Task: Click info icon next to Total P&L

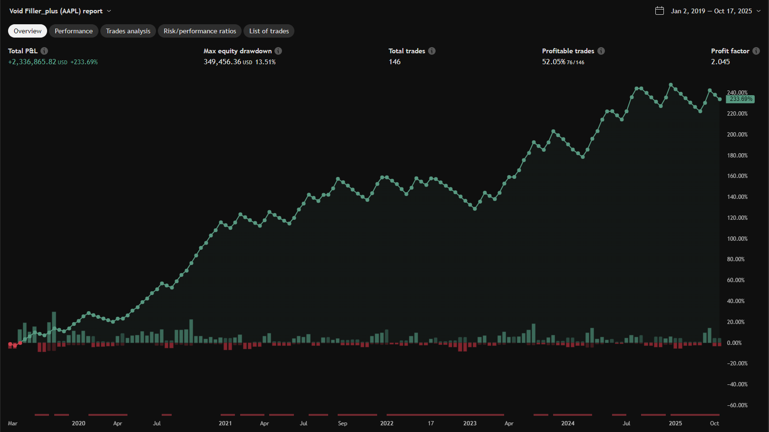Action: [x=44, y=51]
